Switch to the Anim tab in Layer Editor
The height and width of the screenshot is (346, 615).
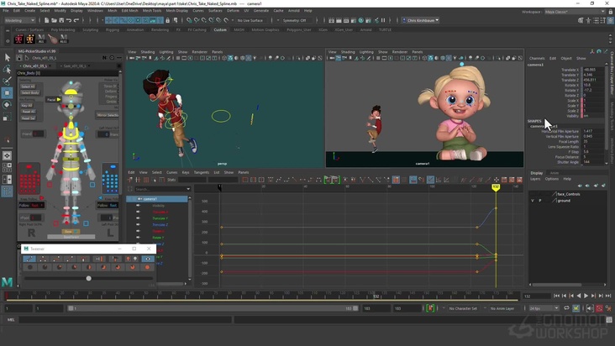[555, 173]
